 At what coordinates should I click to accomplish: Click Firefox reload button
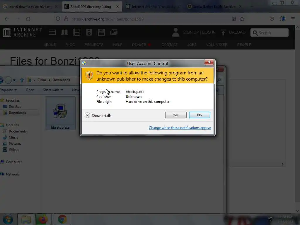pyautogui.click(x=28, y=19)
